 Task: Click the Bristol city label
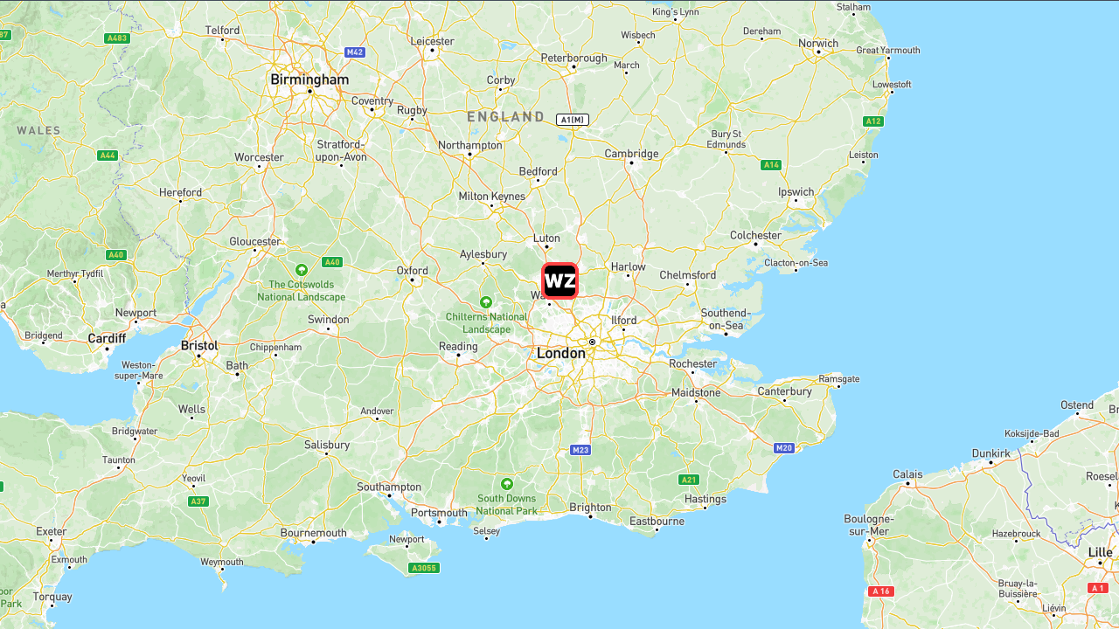pyautogui.click(x=199, y=346)
